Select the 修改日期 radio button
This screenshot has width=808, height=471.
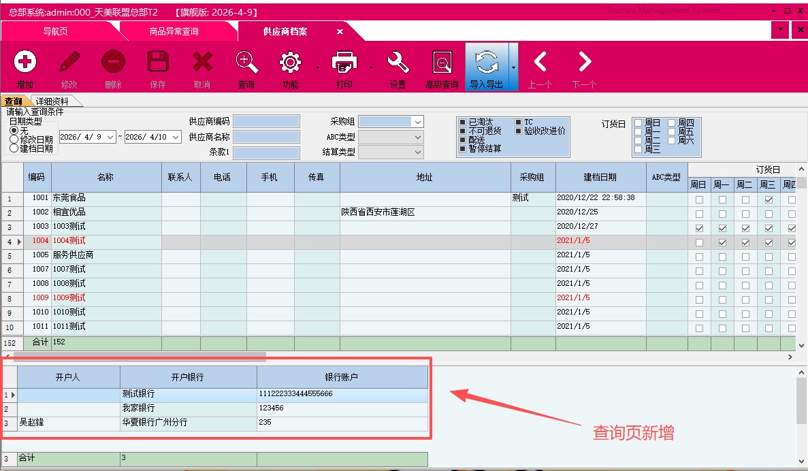[14, 140]
